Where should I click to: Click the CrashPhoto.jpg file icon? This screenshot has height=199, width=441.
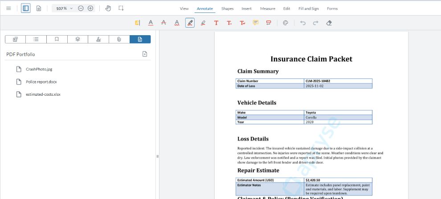pyautogui.click(x=19, y=69)
